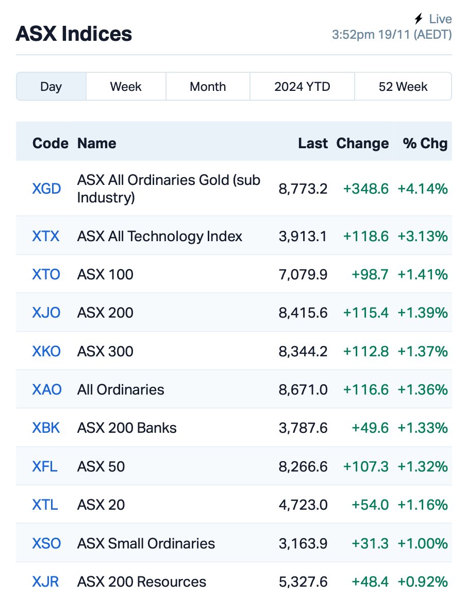Open the XAO All Ordinaries link
Image resolution: width=466 pixels, height=597 pixels.
(47, 390)
